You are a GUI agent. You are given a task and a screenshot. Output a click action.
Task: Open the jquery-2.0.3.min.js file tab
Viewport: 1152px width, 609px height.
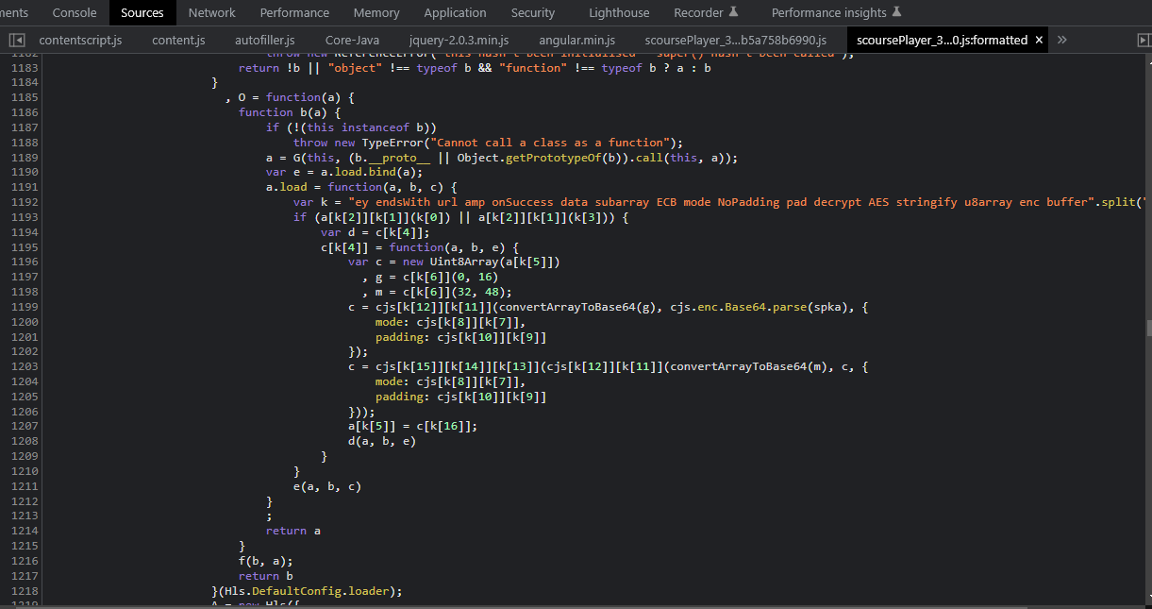pyautogui.click(x=459, y=41)
